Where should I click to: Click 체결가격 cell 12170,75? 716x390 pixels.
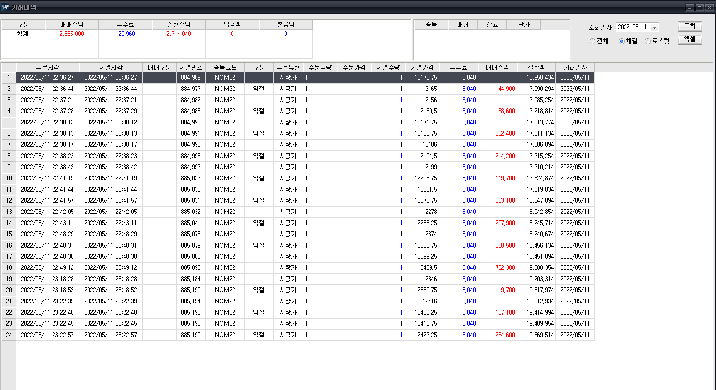click(x=422, y=78)
